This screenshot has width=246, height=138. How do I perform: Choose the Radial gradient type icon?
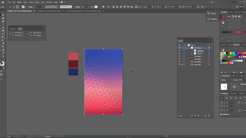click(236, 16)
